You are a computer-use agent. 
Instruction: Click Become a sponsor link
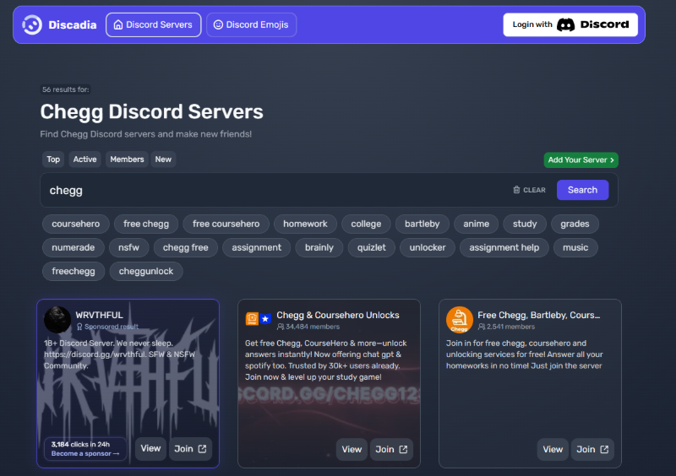pyautogui.click(x=85, y=453)
